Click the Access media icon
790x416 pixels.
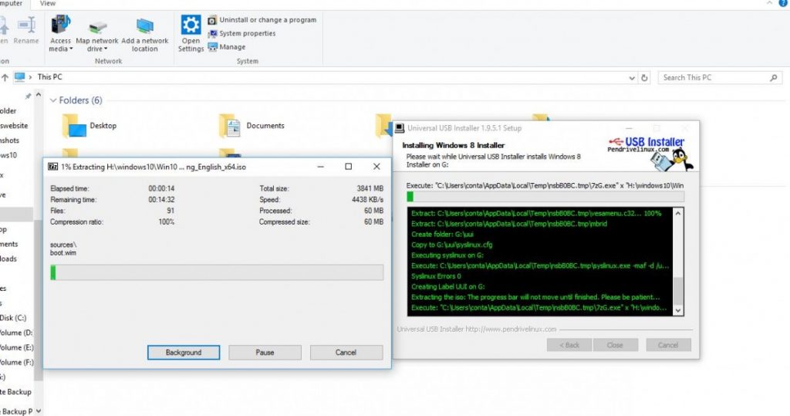tap(60, 26)
